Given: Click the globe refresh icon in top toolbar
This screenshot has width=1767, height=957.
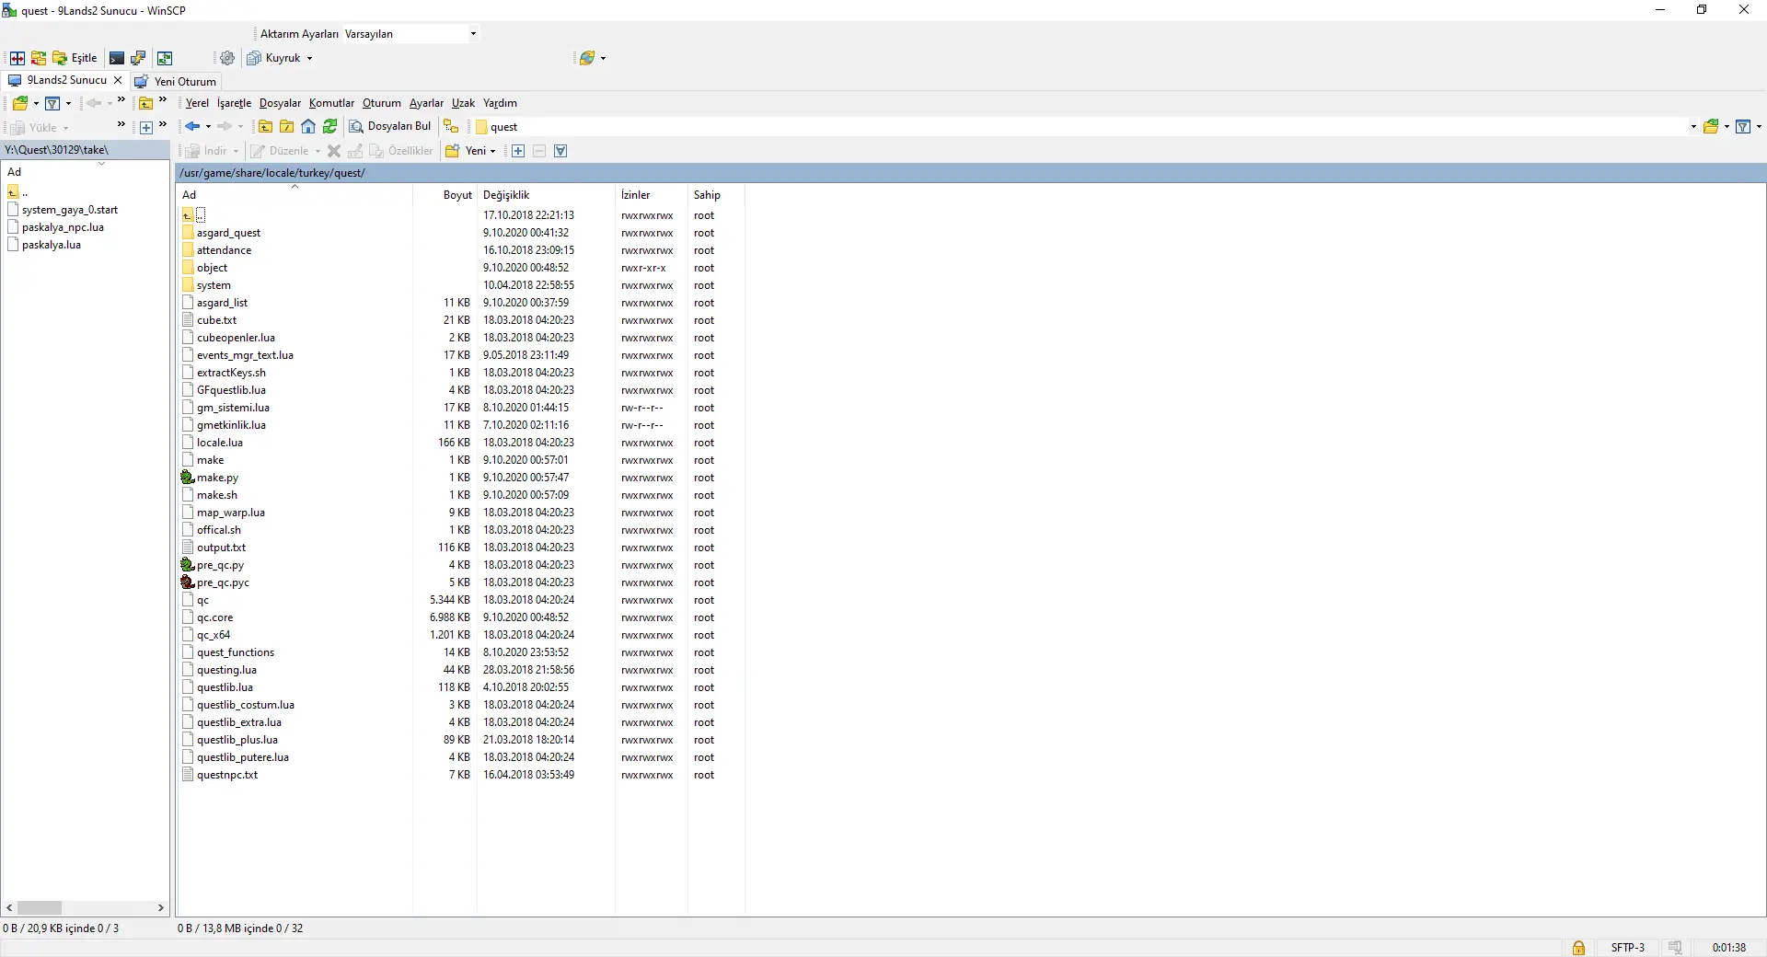Looking at the screenshot, I should (587, 58).
